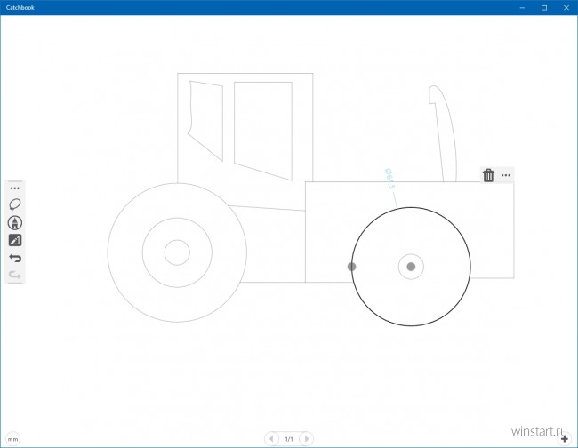Select the Pen drawing tool
The height and width of the screenshot is (448, 578).
(15, 223)
